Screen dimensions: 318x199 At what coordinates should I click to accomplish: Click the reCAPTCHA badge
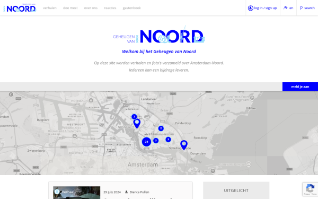pos(310,189)
